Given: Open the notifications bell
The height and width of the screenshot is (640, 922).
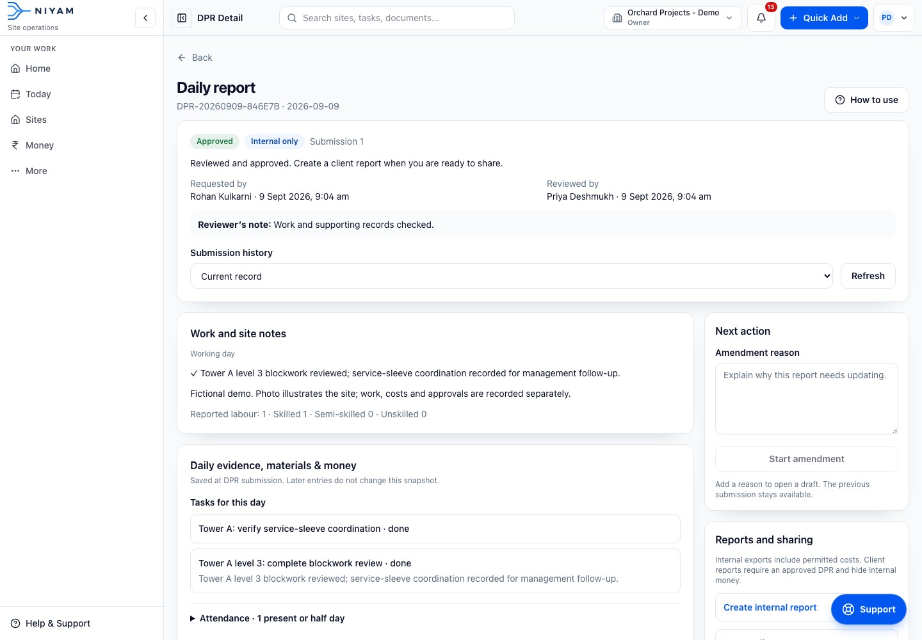Looking at the screenshot, I should tap(761, 18).
